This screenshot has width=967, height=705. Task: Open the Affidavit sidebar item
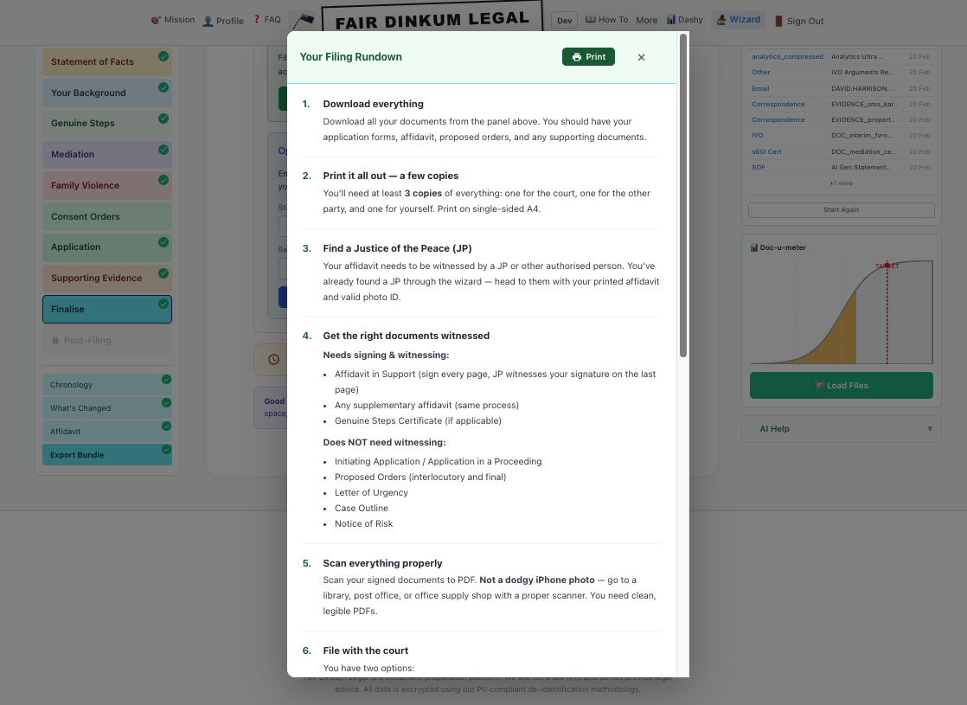click(x=107, y=432)
